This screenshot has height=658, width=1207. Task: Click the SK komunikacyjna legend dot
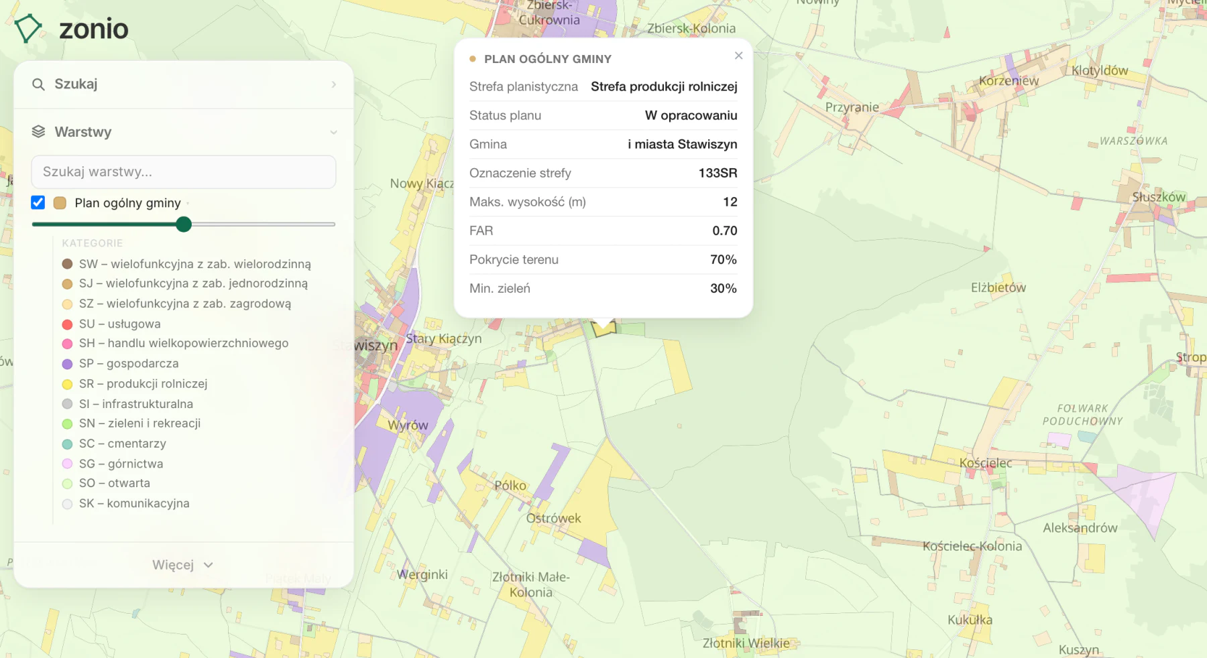pyautogui.click(x=67, y=504)
